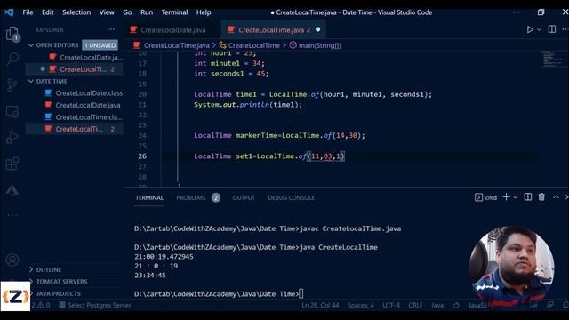Open the Source Control view

tap(12, 85)
